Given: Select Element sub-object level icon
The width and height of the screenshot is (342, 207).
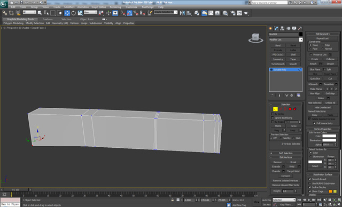Looking at the screenshot, I should [295, 109].
